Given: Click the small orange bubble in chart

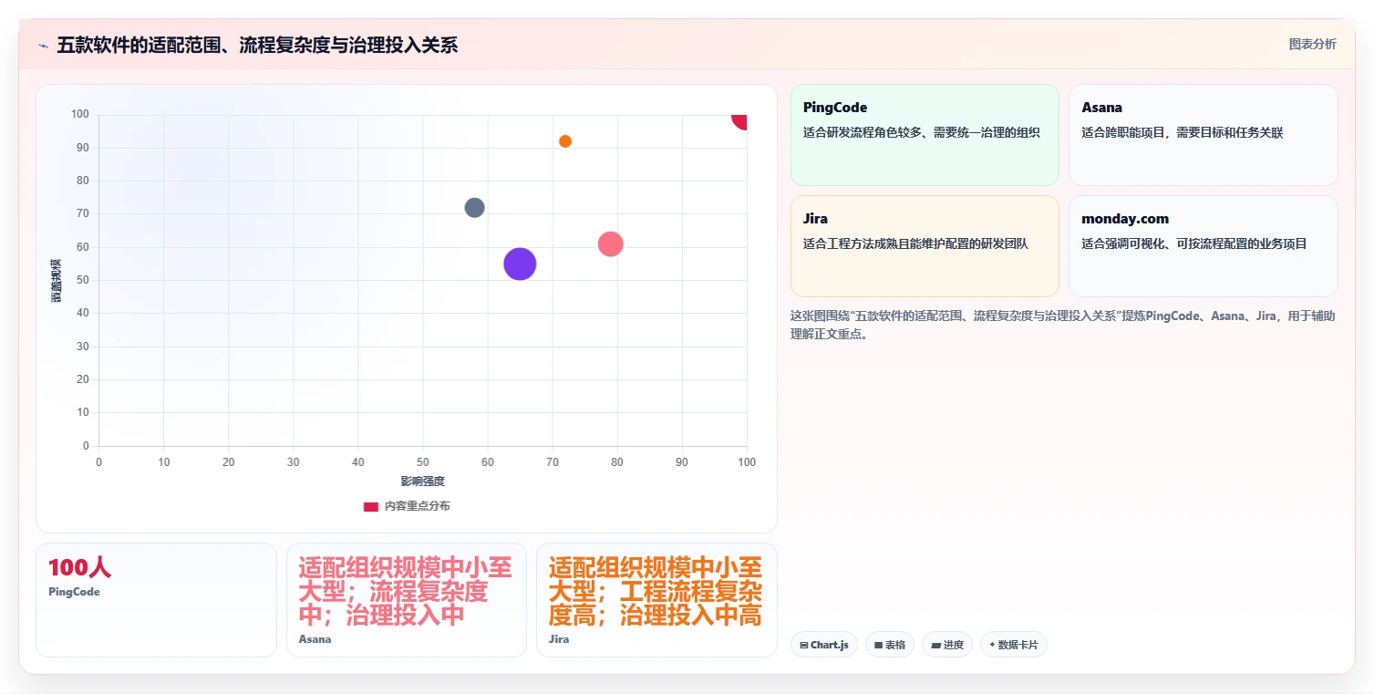Looking at the screenshot, I should coord(565,141).
